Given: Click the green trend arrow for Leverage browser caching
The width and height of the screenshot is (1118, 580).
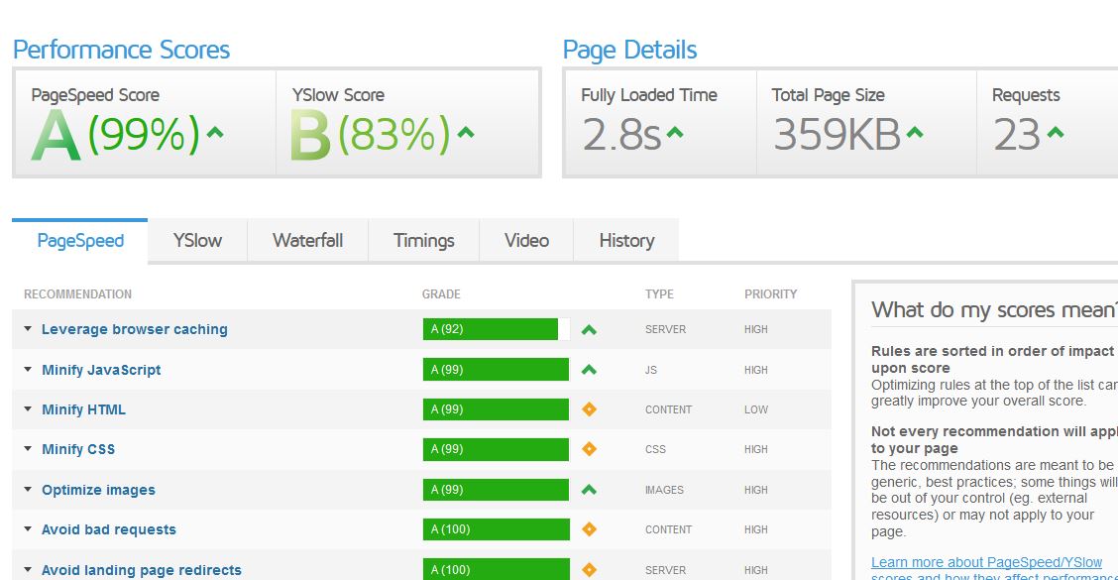Looking at the screenshot, I should (589, 329).
